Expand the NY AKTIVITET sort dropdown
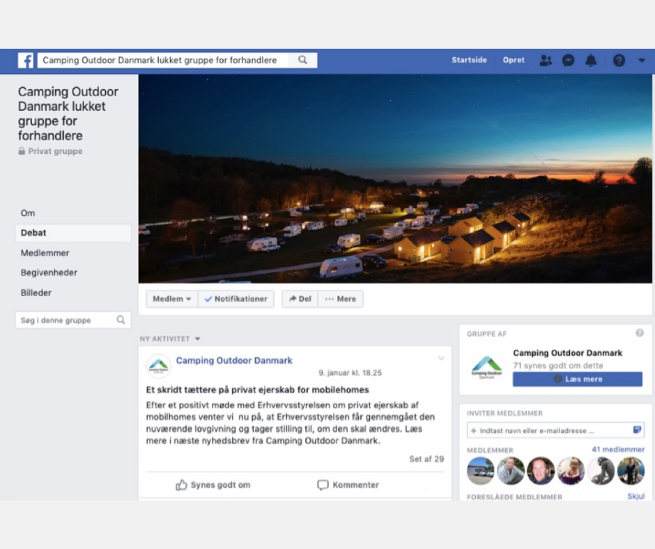The height and width of the screenshot is (549, 655). pyautogui.click(x=170, y=339)
